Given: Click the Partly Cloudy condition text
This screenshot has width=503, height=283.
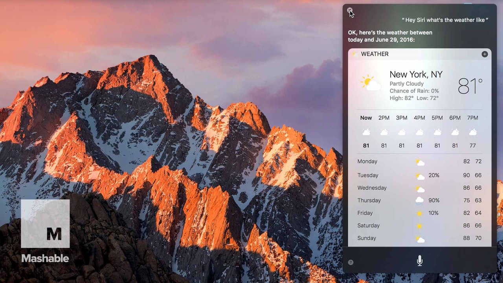Looking at the screenshot, I should pos(406,84).
